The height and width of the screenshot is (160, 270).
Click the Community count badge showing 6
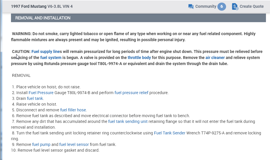pos(222,6)
